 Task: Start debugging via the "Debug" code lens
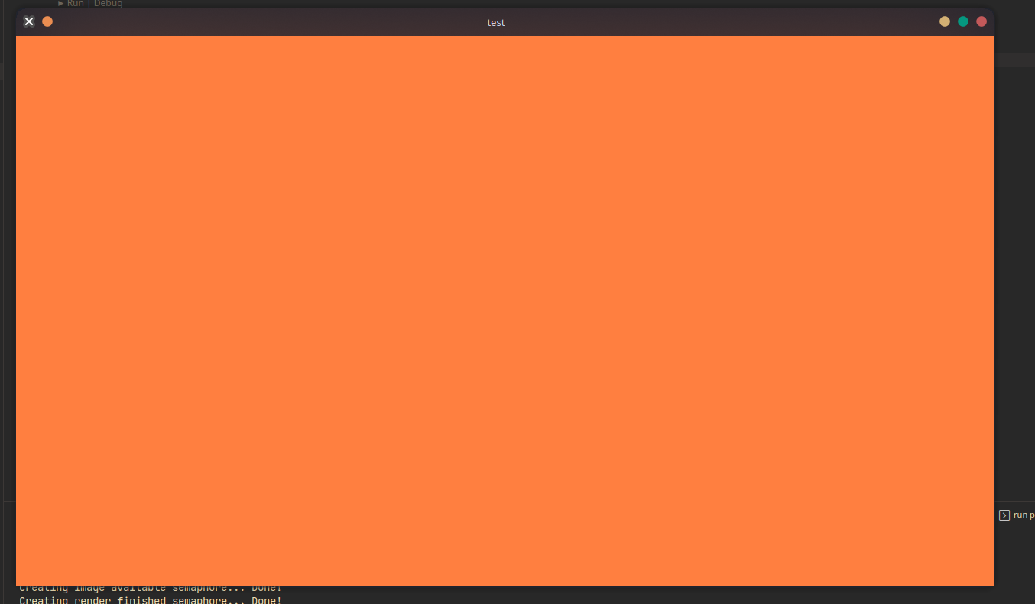coord(107,3)
